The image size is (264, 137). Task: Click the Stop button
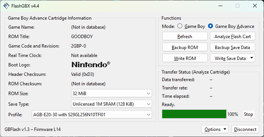(x=248, y=114)
